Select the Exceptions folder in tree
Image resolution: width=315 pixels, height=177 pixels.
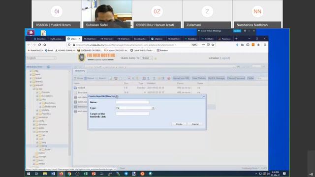tap(47, 96)
